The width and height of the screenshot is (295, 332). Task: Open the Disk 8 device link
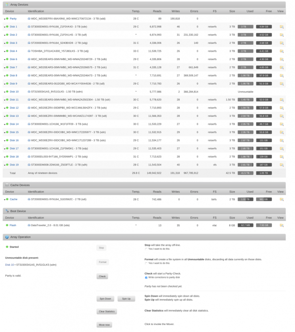tap(14, 75)
